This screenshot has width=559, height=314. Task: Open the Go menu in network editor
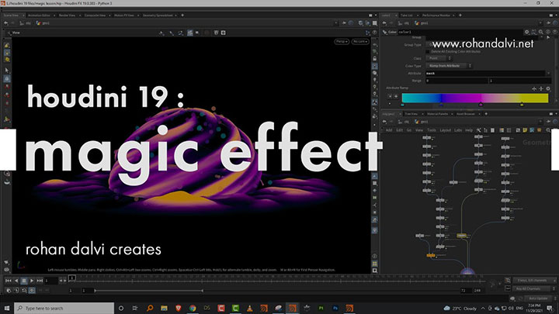coord(409,130)
